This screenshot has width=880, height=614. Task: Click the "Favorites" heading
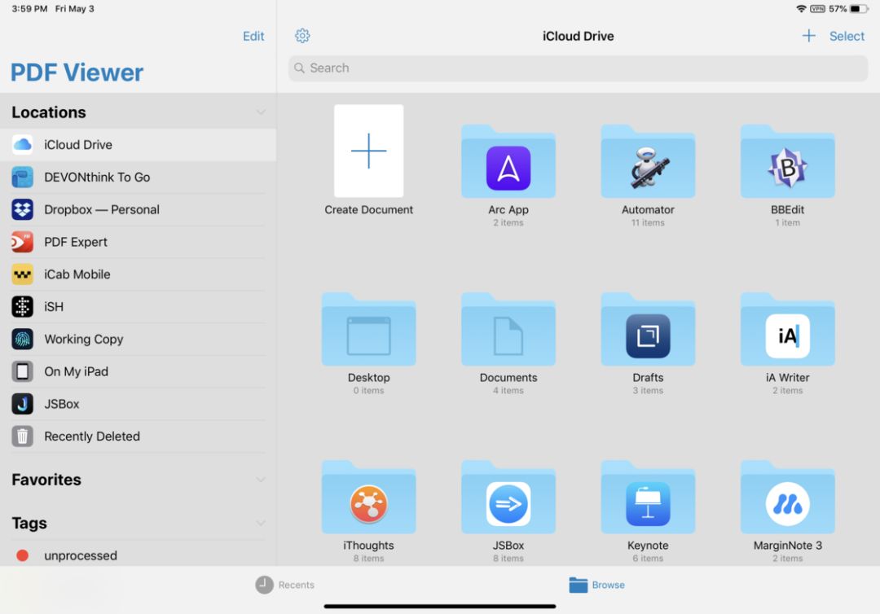(x=46, y=480)
